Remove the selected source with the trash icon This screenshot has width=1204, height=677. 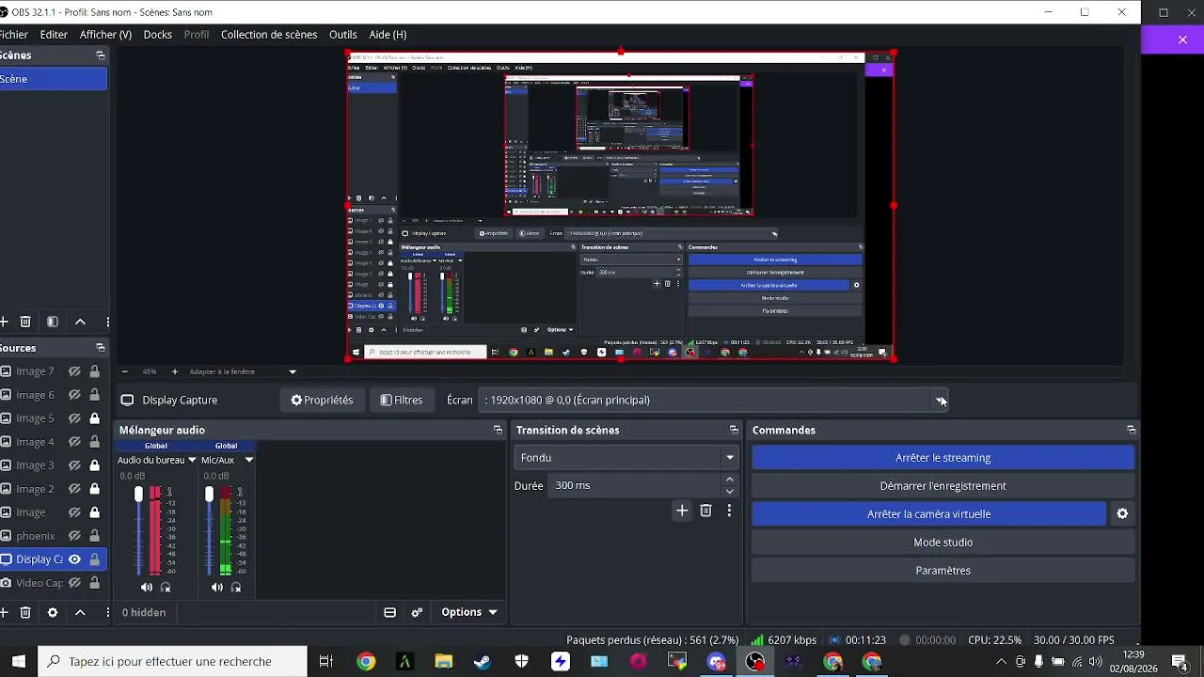25,612
